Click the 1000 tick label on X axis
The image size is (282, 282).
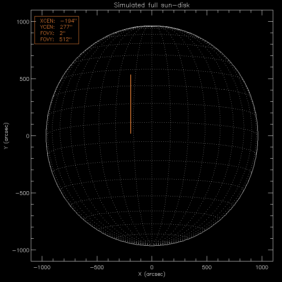262,267
